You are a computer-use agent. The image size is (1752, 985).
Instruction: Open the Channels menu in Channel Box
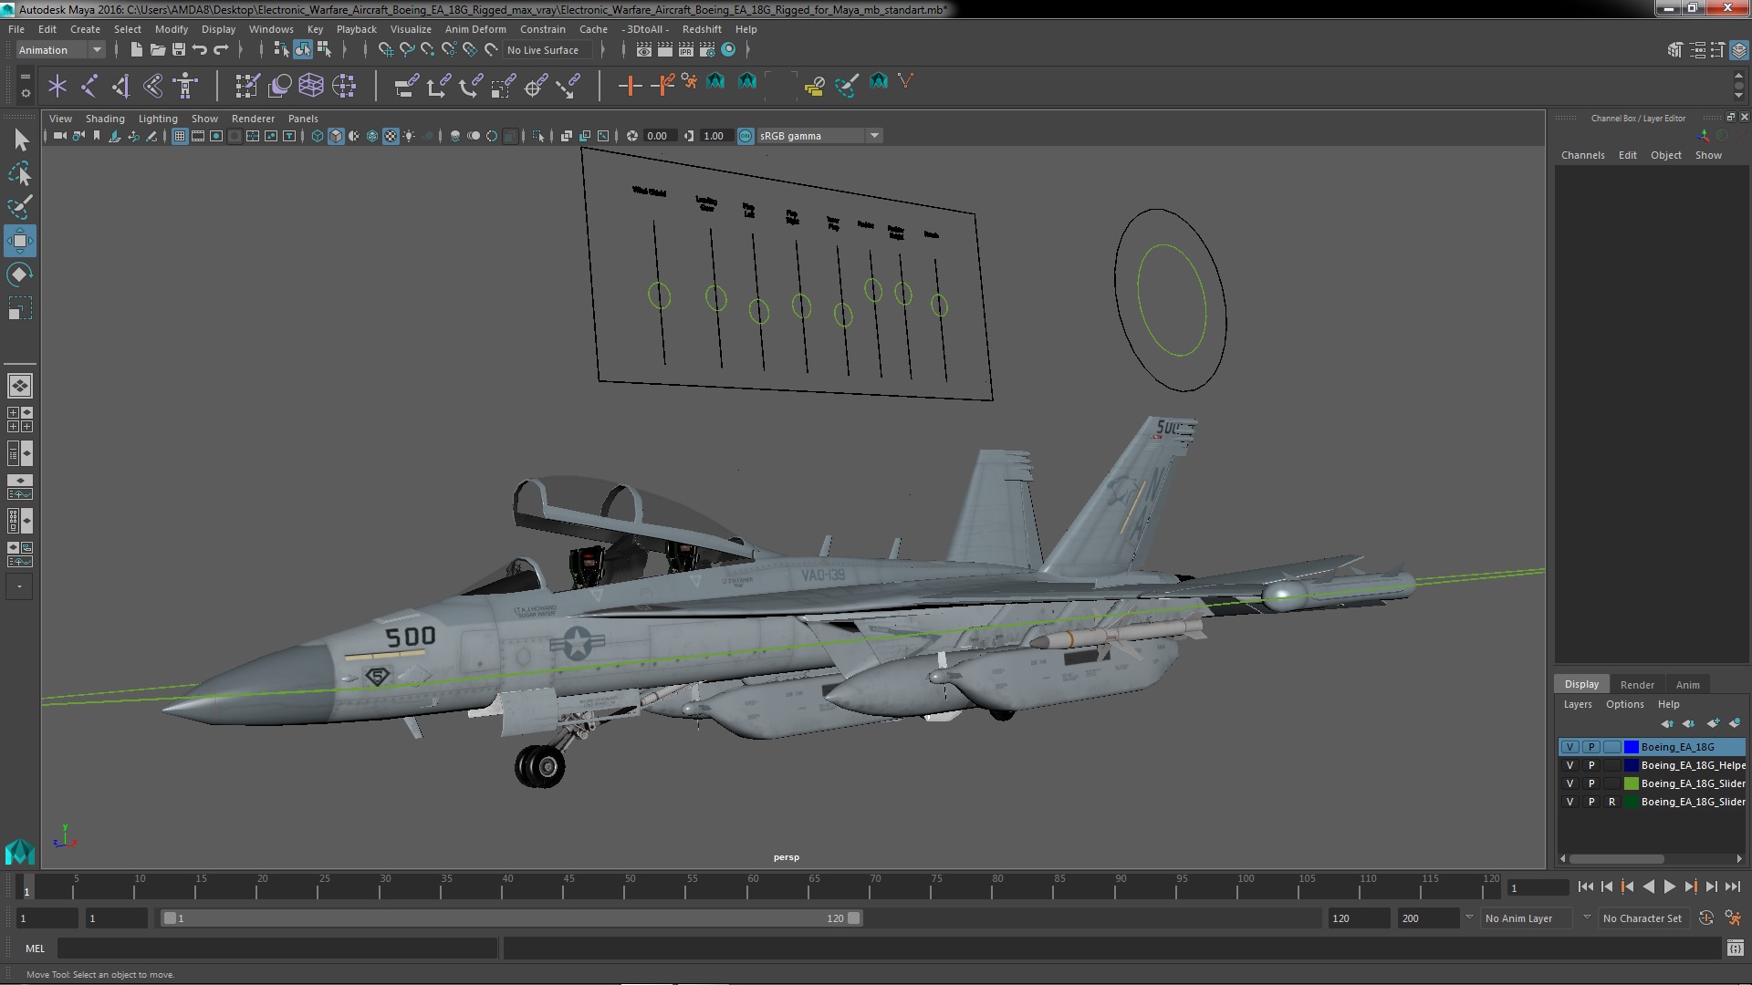(1582, 155)
